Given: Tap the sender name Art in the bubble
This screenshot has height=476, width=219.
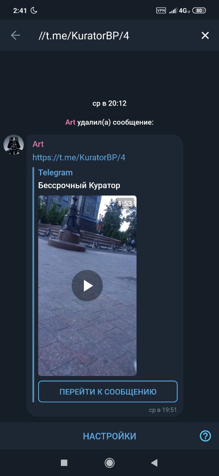Looking at the screenshot, I should point(38,144).
